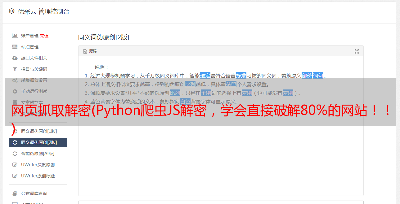Click the highlighted word 依照 in line two
This screenshot has width=400, height=204.
coord(231,84)
